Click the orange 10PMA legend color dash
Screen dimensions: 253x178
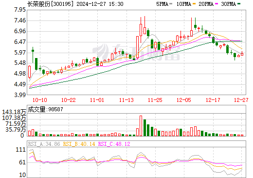click(x=194, y=4)
